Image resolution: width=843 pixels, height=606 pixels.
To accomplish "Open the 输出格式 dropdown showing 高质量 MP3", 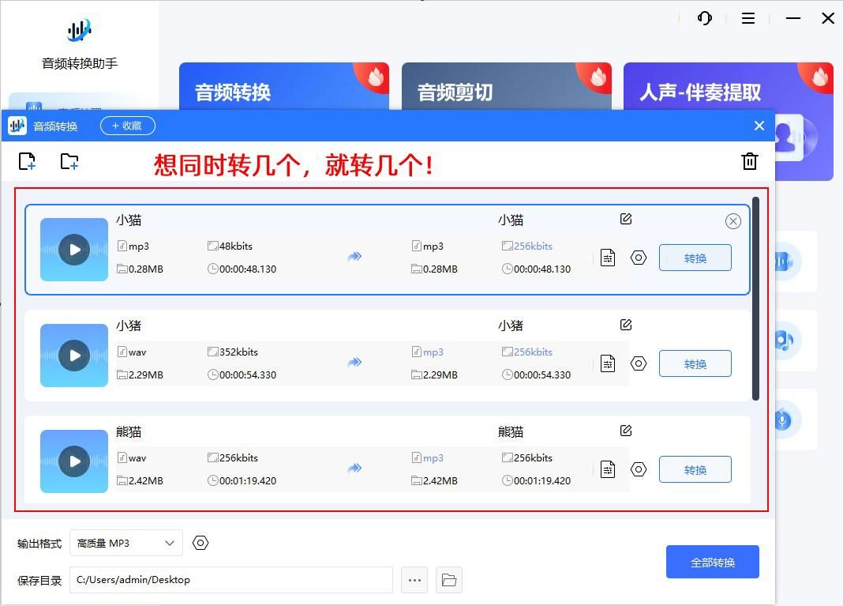I will click(x=125, y=543).
